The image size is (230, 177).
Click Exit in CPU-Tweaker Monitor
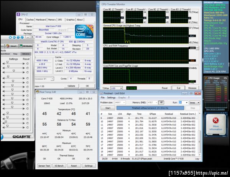[179, 88]
